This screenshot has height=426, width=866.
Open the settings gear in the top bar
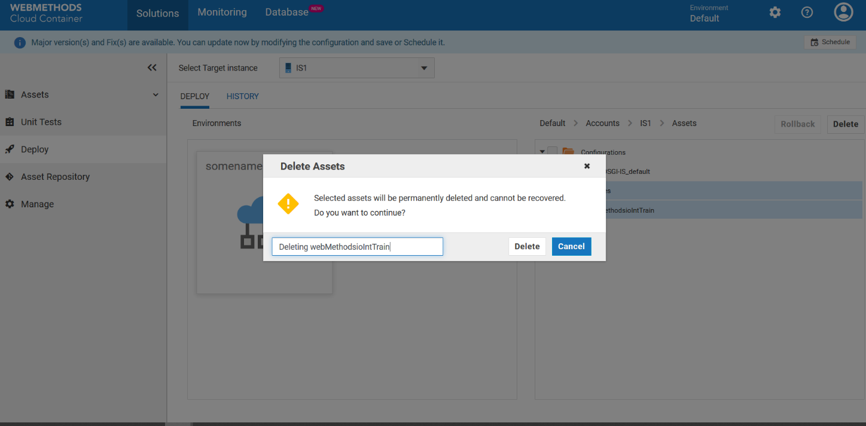coord(775,13)
